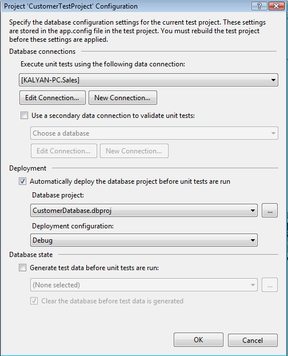The image size is (288, 356).
Task: Confirm the settings with the OK button
Action: click(198, 340)
